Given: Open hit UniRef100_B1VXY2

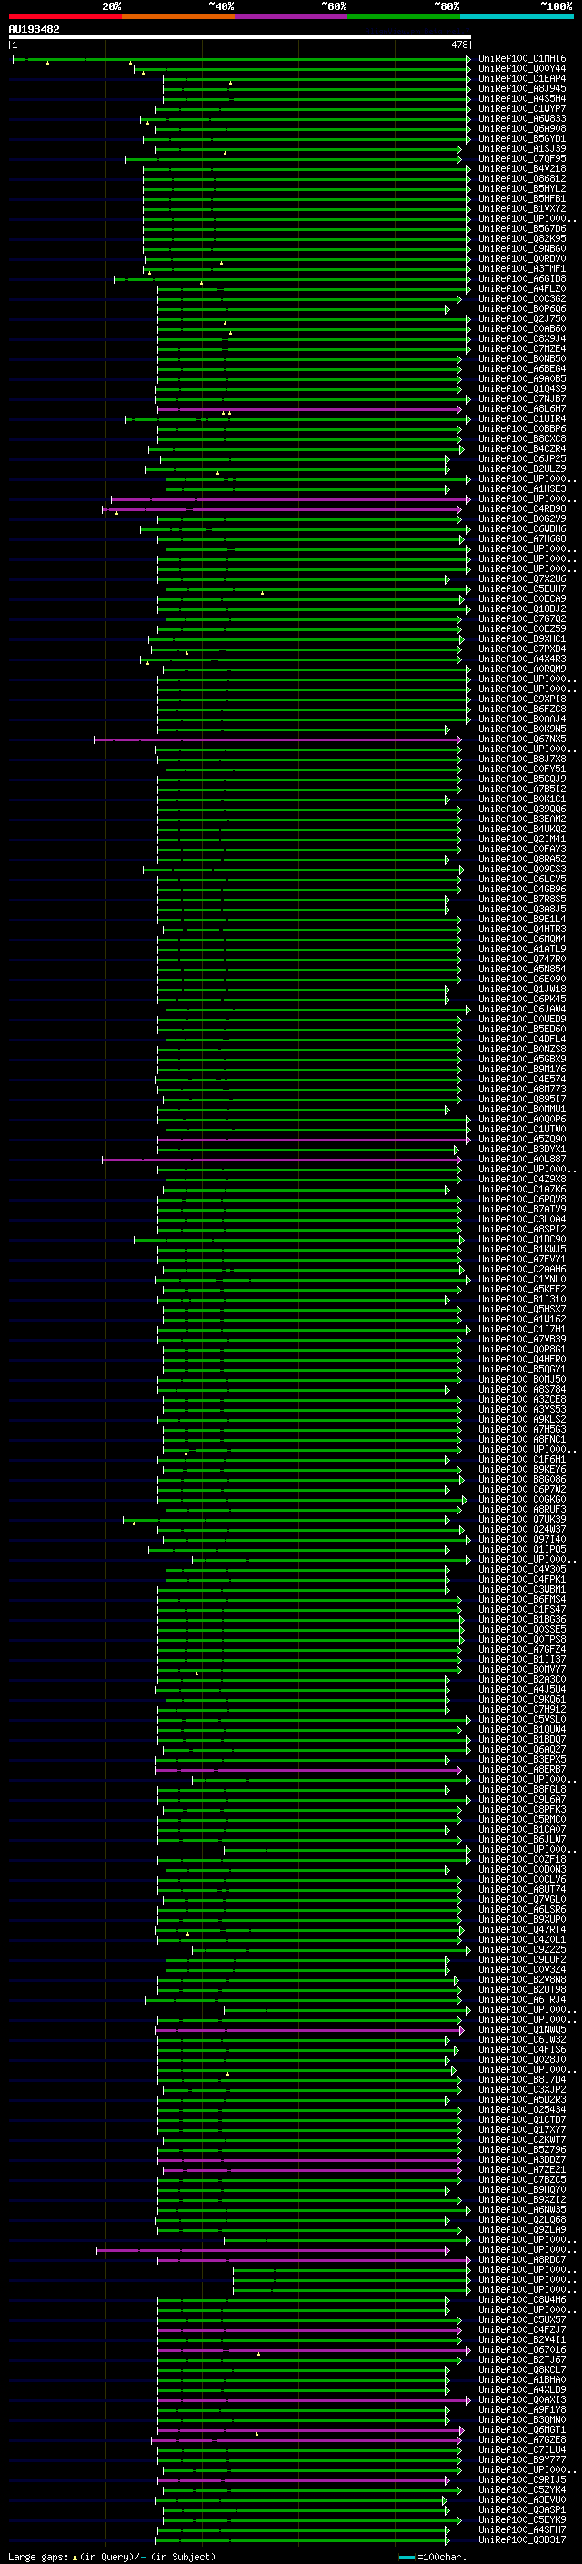Looking at the screenshot, I should (522, 209).
